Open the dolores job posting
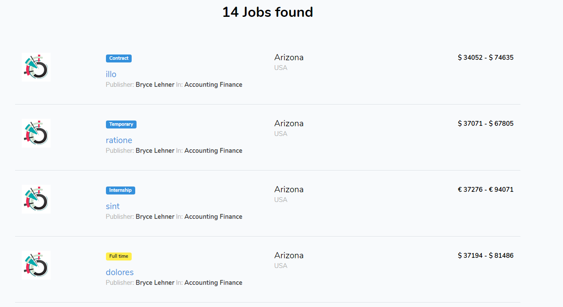The width and height of the screenshot is (563, 307). (x=120, y=272)
